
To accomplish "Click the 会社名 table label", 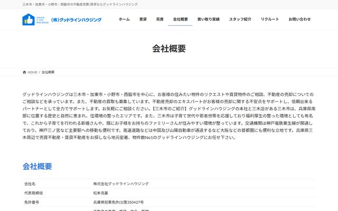I will [30, 184].
